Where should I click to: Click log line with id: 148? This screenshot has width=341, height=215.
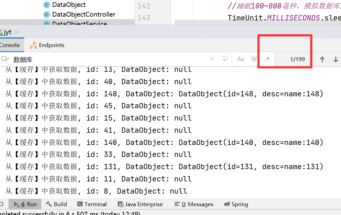click(164, 94)
